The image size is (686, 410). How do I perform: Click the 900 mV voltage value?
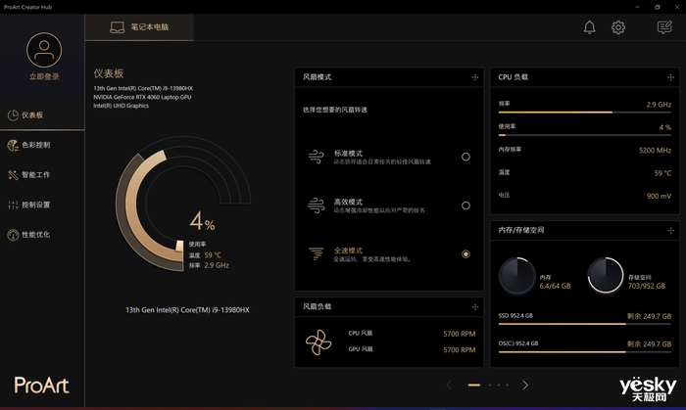pos(659,196)
